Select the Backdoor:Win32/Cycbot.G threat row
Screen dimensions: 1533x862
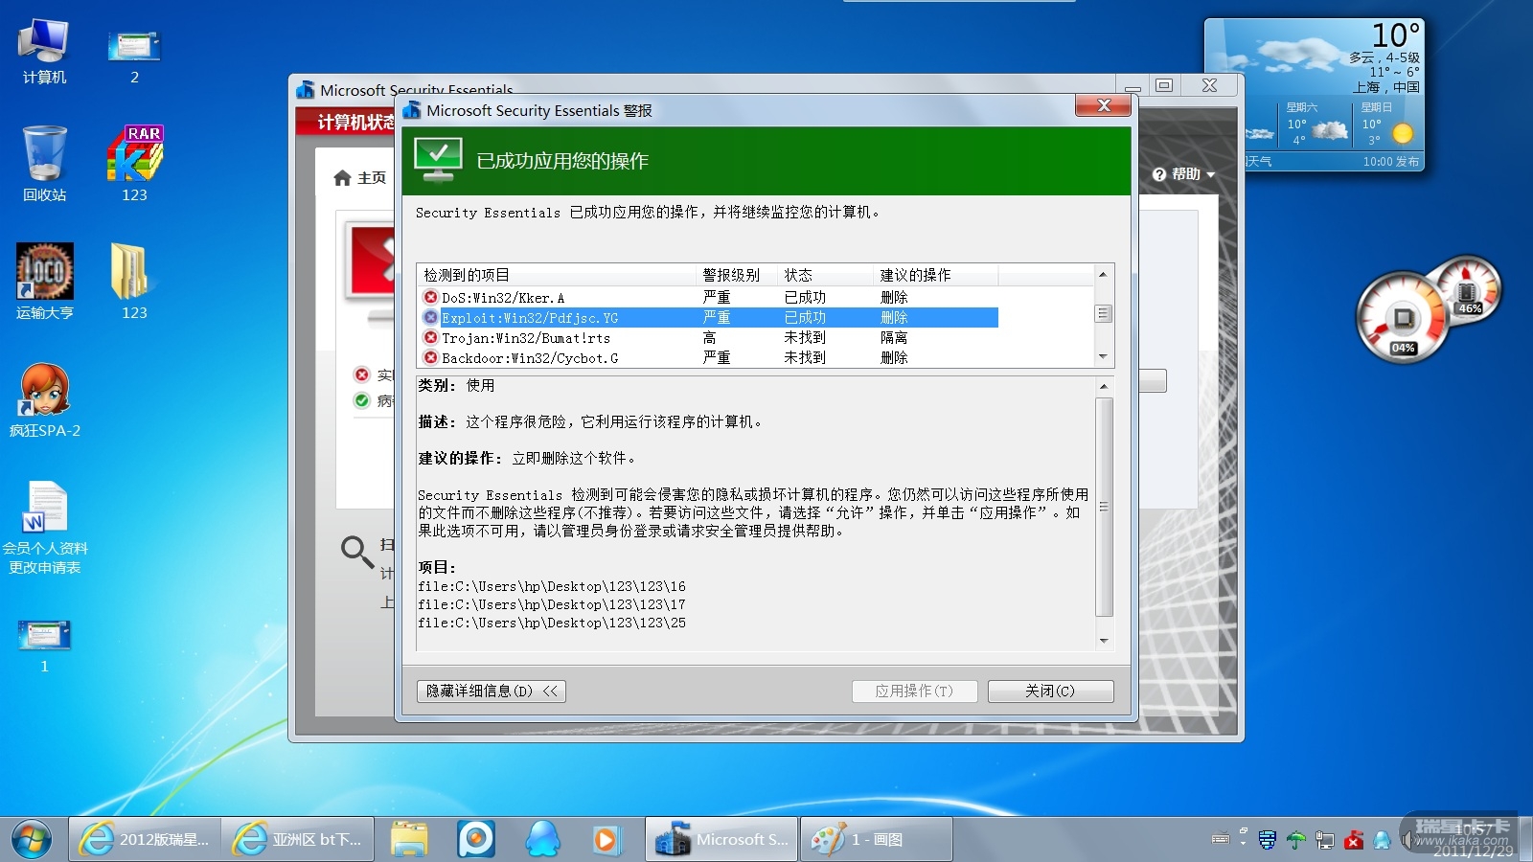[x=709, y=357]
